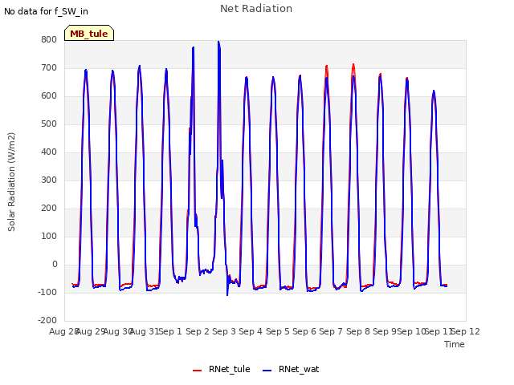Screen dimensions: 514x385
Task: Click the 500 y-axis tick label
Action: pyautogui.click(x=49, y=124)
